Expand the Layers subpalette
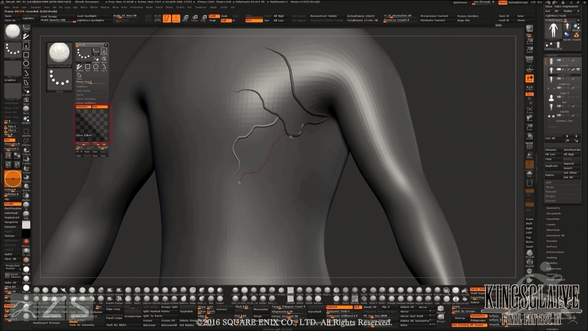588x331 pixels. point(551,225)
